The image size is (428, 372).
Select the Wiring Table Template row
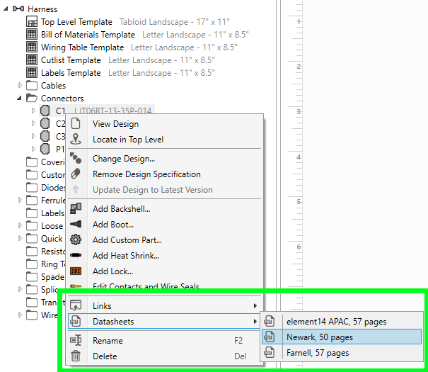[x=132, y=47]
